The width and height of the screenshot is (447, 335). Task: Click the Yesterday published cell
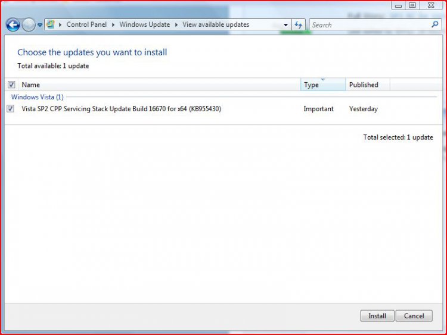pos(363,109)
